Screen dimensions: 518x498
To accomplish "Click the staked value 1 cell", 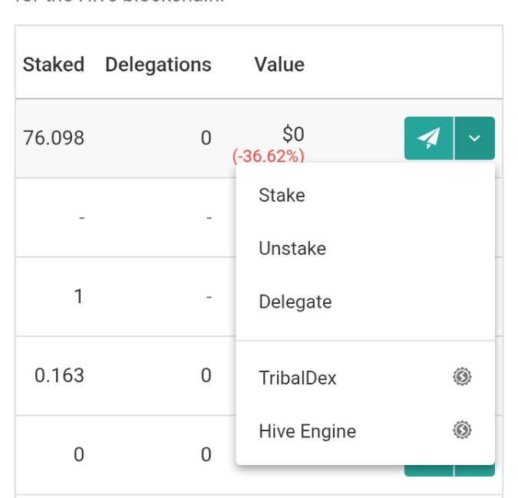I will [78, 296].
